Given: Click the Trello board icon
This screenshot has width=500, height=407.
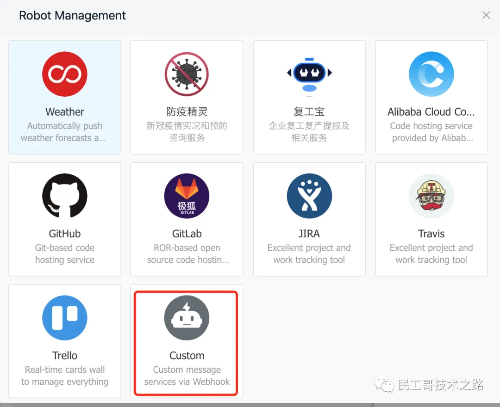Looking at the screenshot, I should (x=65, y=318).
